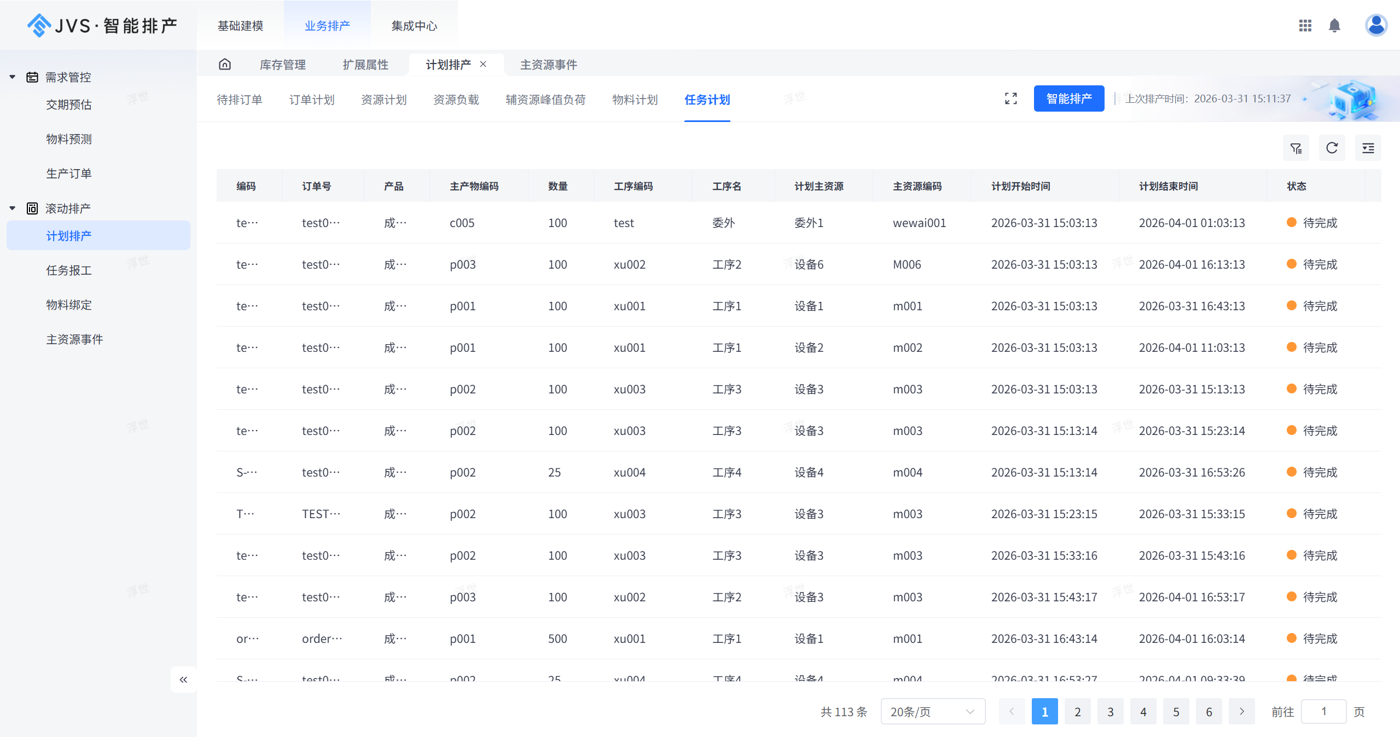Open 任务报工 in the sidebar
The image size is (1400, 737).
pyautogui.click(x=69, y=270)
